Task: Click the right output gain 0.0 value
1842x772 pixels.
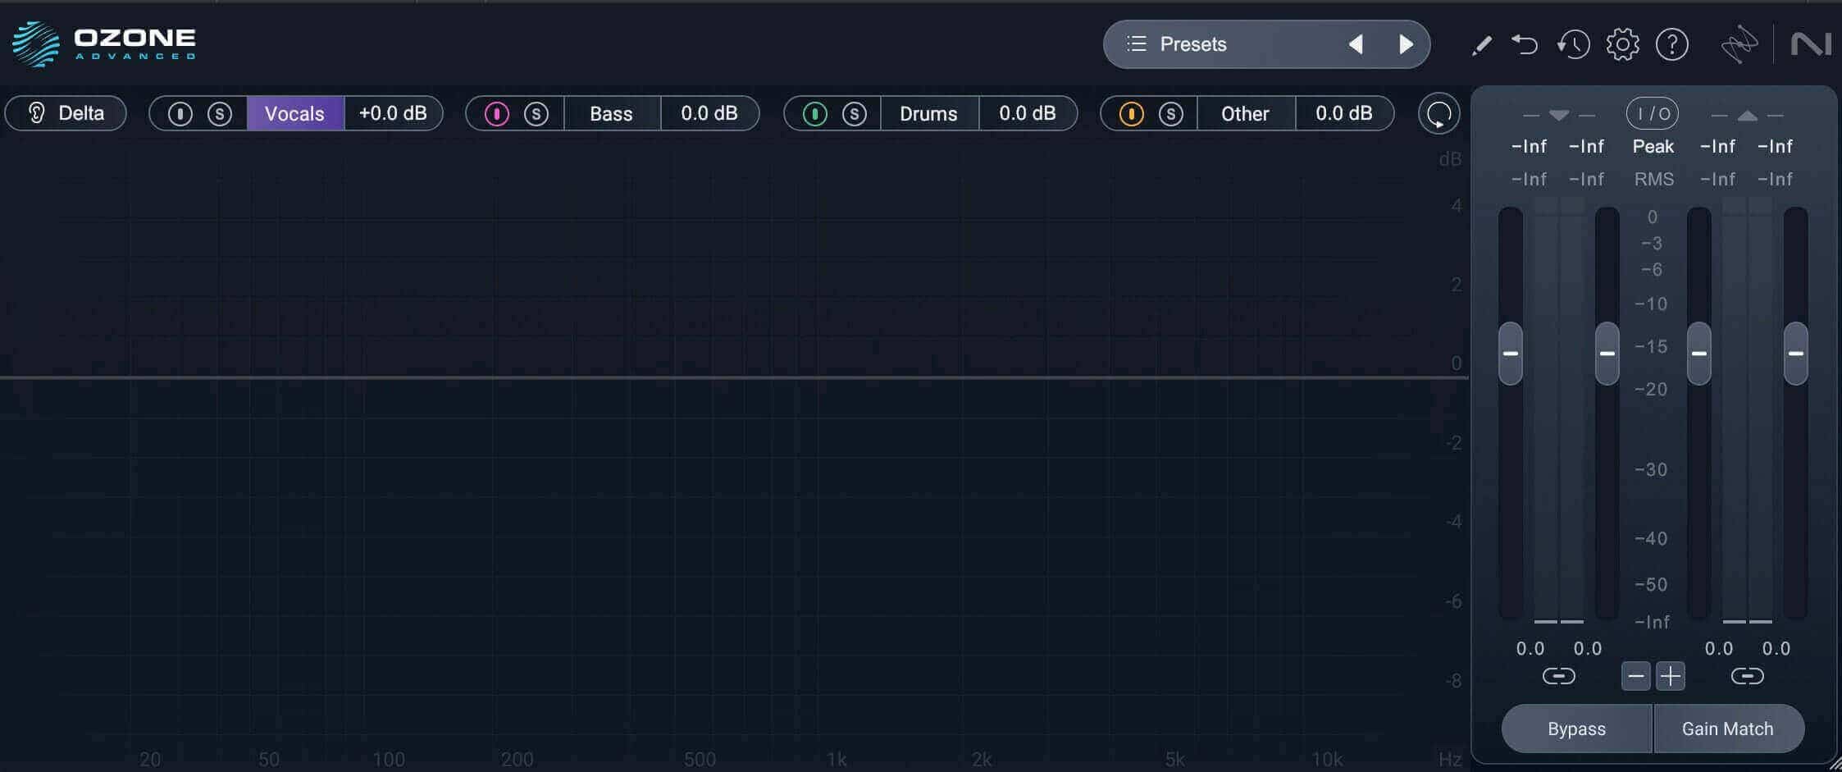Action: tap(1776, 648)
